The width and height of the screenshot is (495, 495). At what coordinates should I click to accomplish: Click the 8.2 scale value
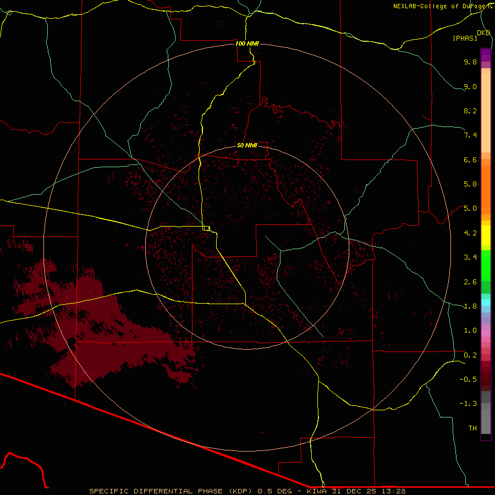coord(470,111)
